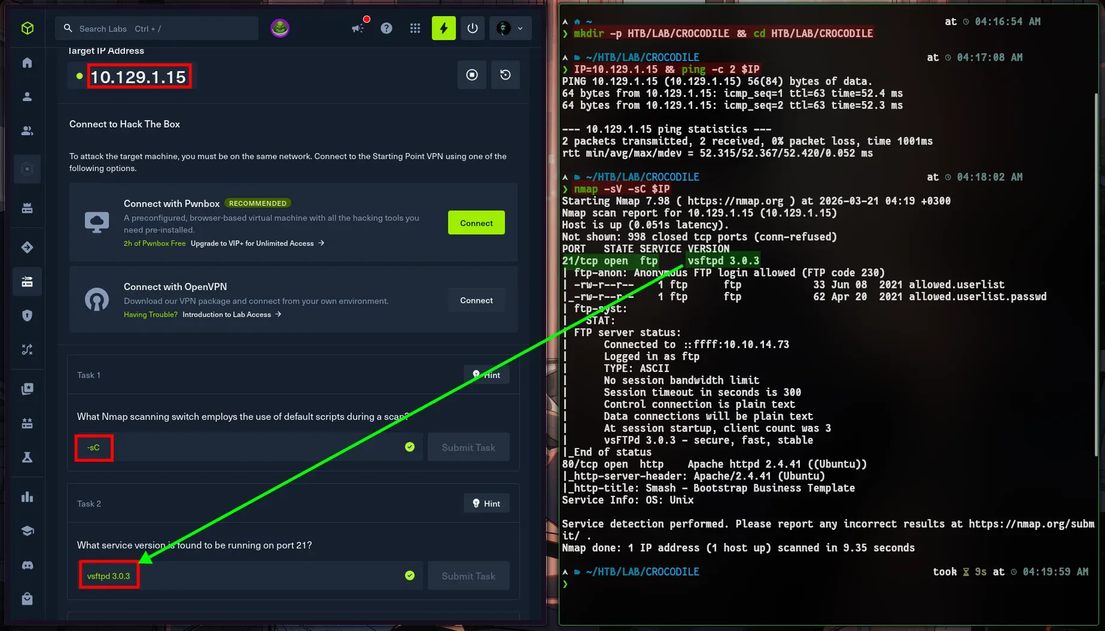The image size is (1105, 631).
Task: Click 'vsftpd 3.0.3' version in nmap port 21 row
Action: tap(723, 261)
